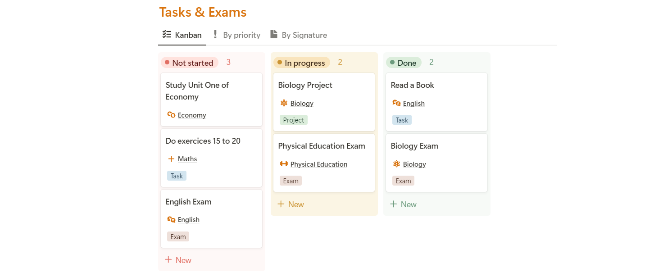Click the Biology atom icon in Biology Project
645x277 pixels.
(284, 103)
